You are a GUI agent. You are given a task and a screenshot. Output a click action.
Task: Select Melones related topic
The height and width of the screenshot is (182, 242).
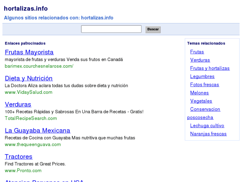[199, 93]
